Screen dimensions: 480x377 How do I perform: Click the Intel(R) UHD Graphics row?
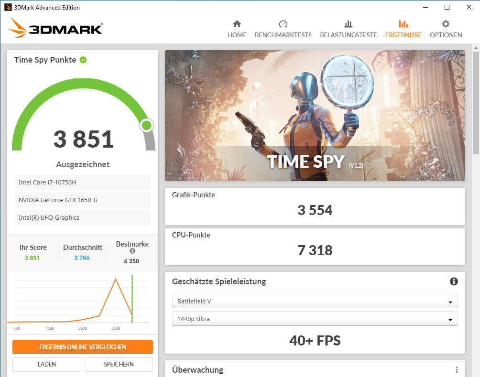coord(83,217)
